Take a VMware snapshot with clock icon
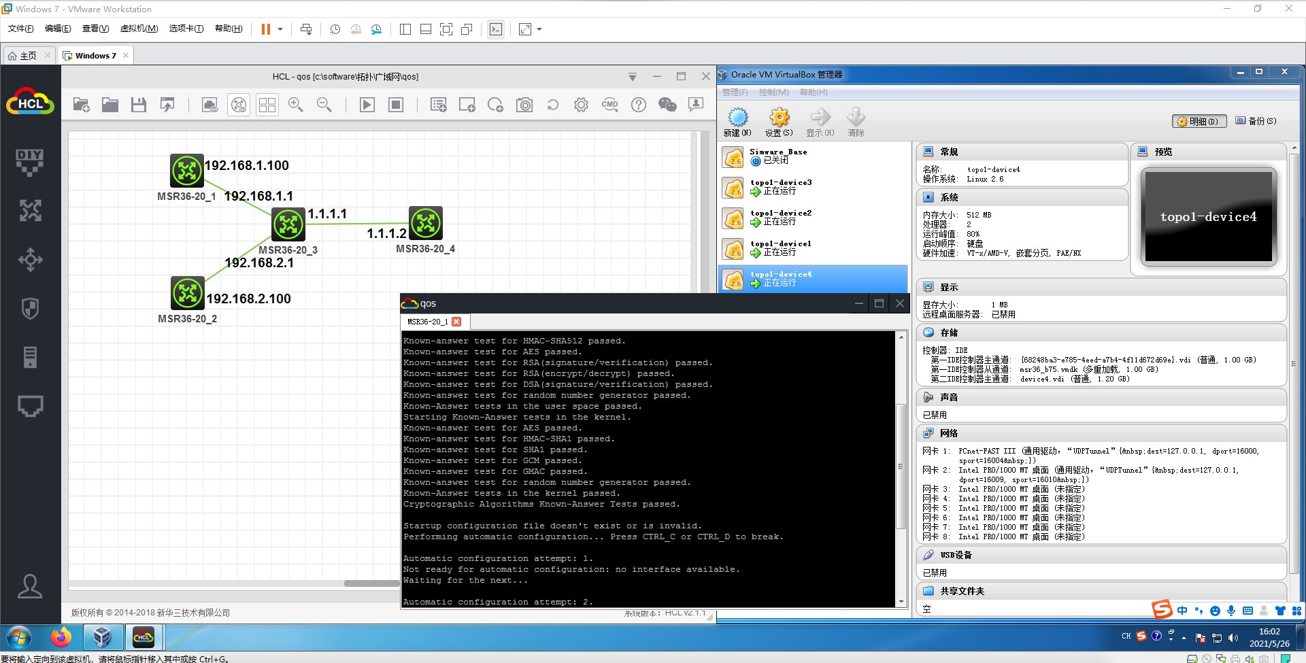 point(335,29)
